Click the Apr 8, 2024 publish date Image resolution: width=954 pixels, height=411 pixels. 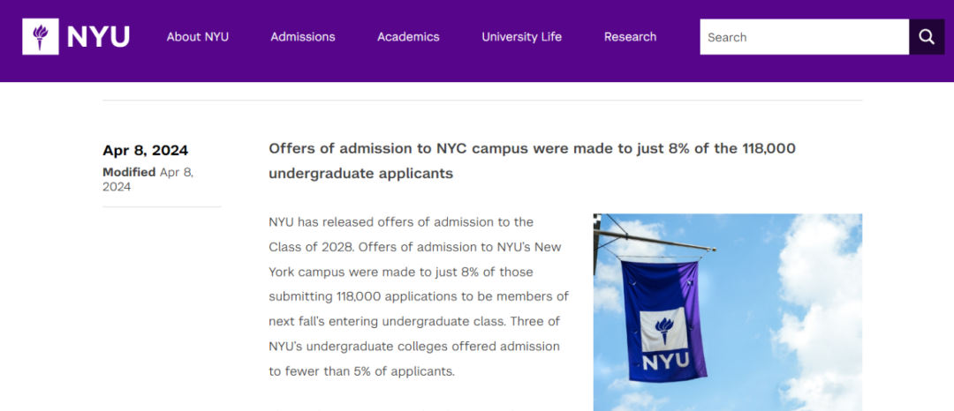point(146,151)
